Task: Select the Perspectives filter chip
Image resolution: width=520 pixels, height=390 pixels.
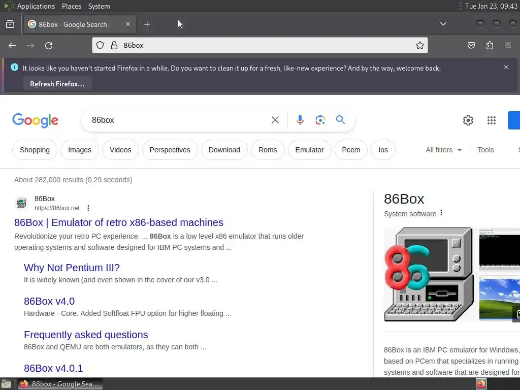Action: [x=170, y=150]
